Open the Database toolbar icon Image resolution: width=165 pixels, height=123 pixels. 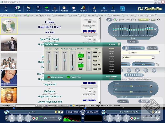point(64,9)
